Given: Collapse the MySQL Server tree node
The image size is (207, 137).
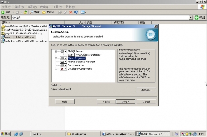Looking at the screenshot, I should tap(56, 52).
